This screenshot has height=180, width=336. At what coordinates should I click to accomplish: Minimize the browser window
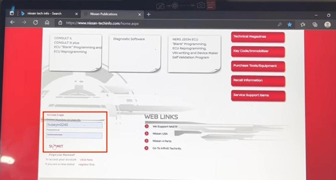pos(316,15)
